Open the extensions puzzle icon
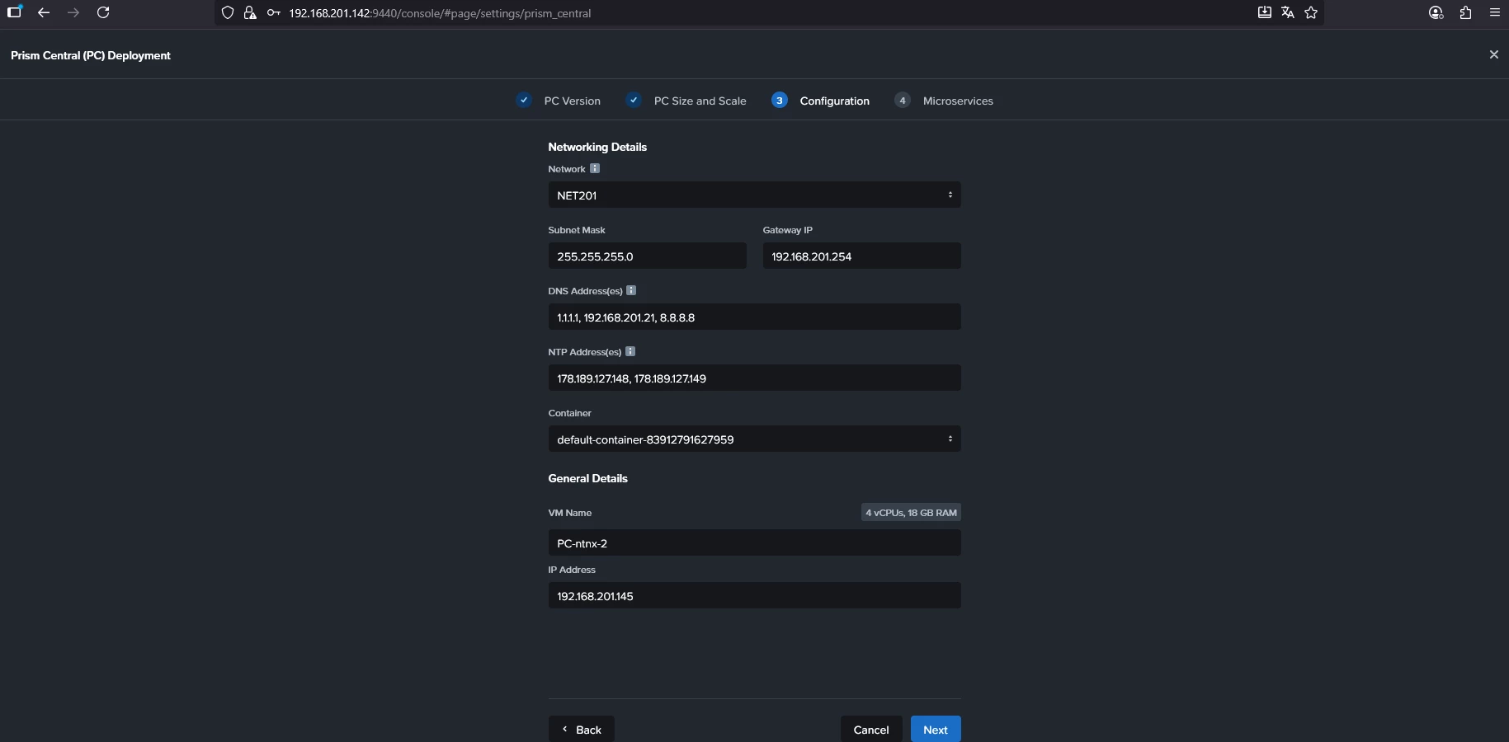The width and height of the screenshot is (1509, 742). (1465, 12)
